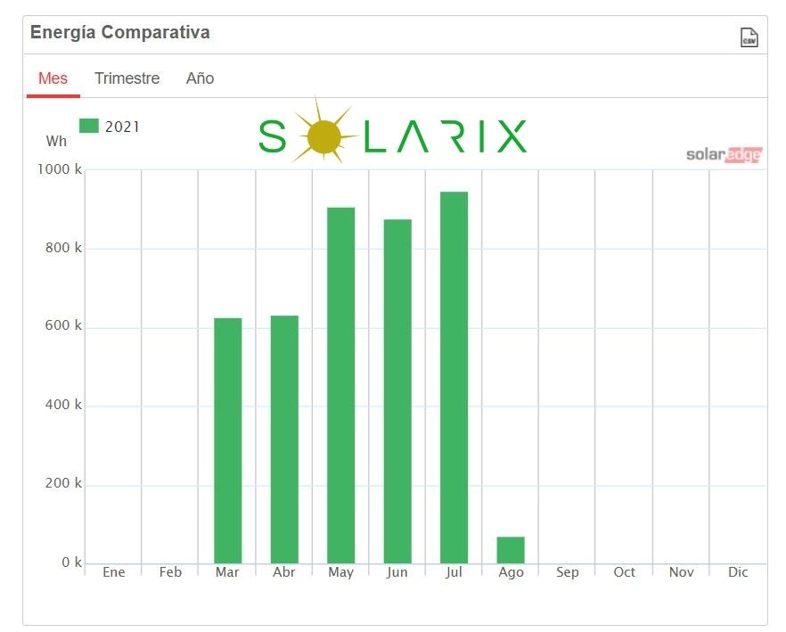Click the Mar axis label
Image resolution: width=786 pixels, height=632 pixels.
(x=227, y=571)
